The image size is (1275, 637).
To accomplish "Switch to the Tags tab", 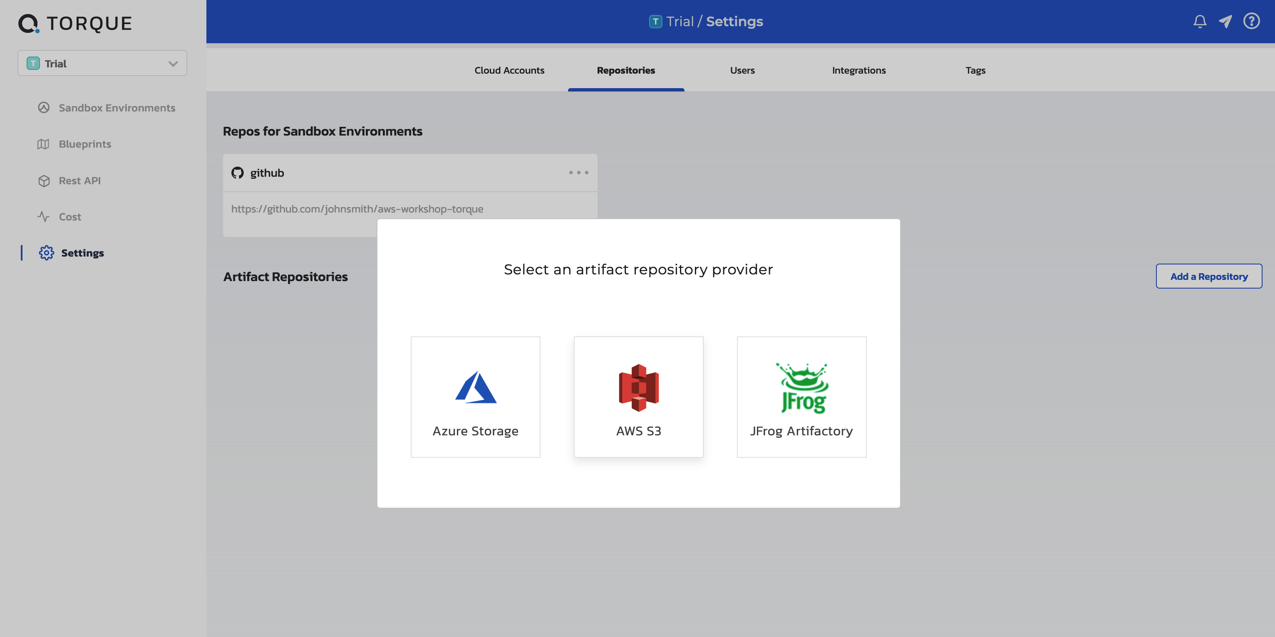I will [x=975, y=70].
